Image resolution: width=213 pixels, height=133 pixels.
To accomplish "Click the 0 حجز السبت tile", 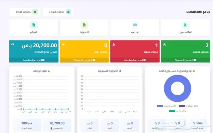I will (130, 125).
